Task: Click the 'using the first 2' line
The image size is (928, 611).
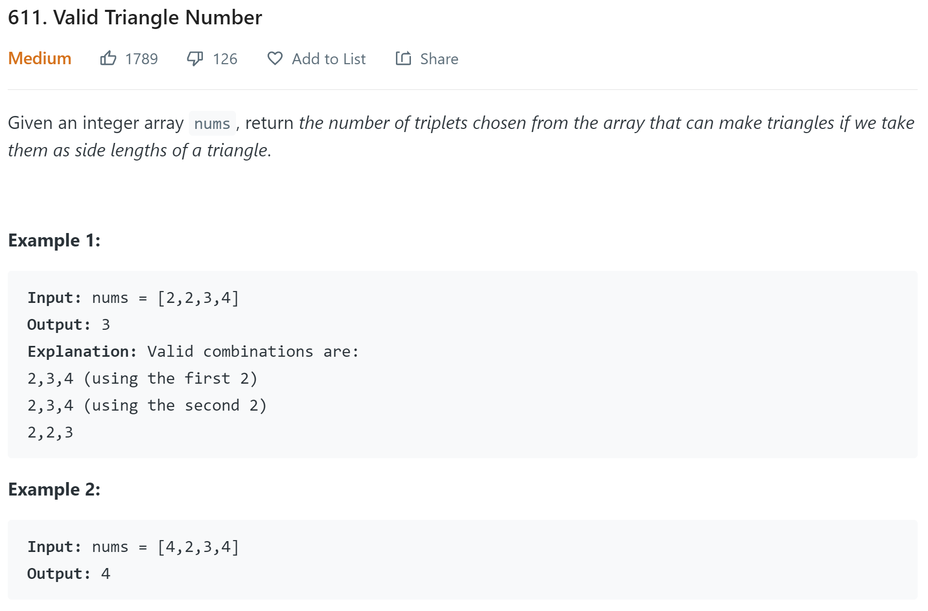Action: (142, 379)
